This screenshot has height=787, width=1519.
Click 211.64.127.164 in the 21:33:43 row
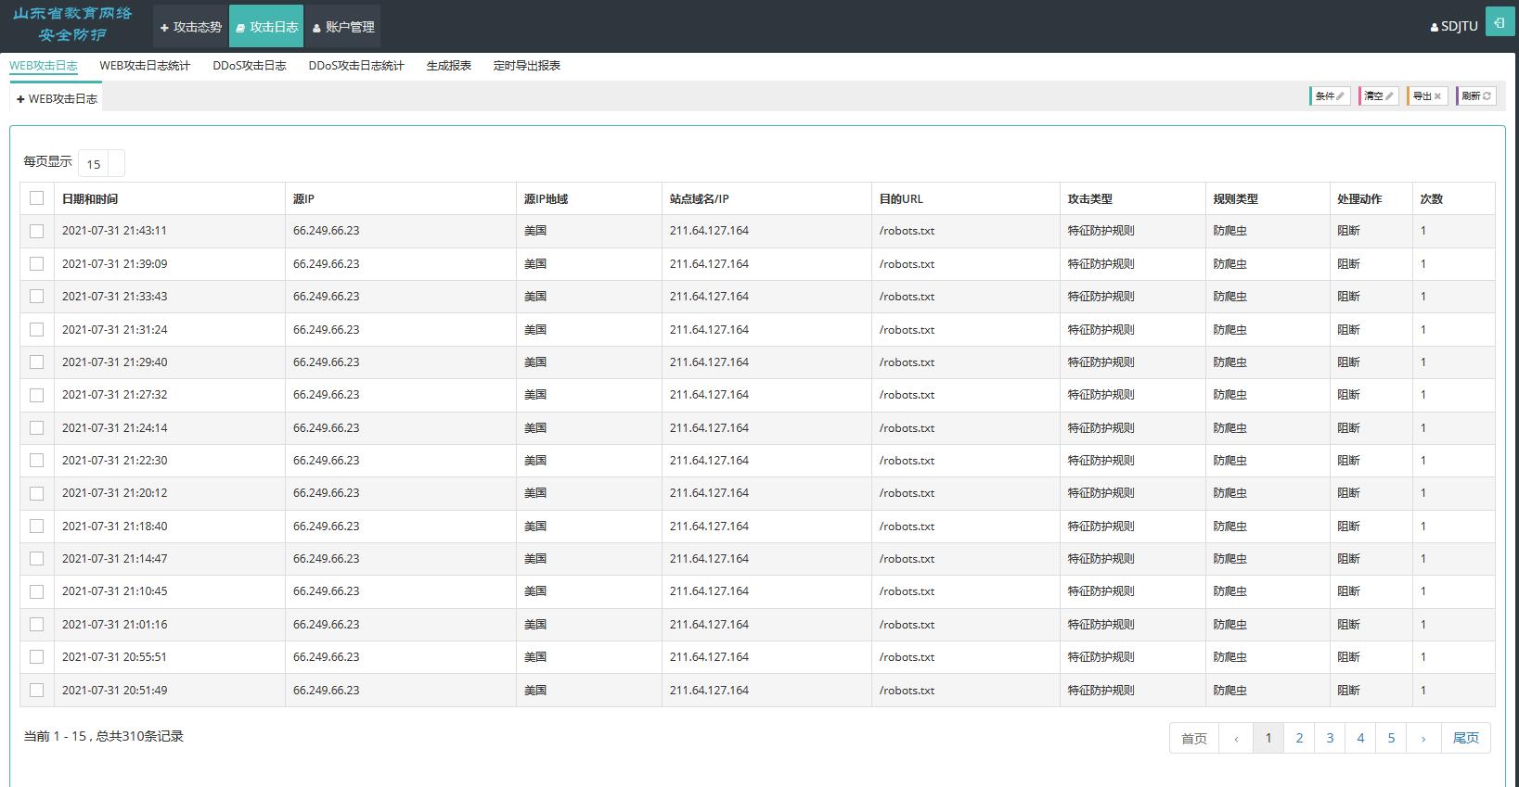coord(709,297)
